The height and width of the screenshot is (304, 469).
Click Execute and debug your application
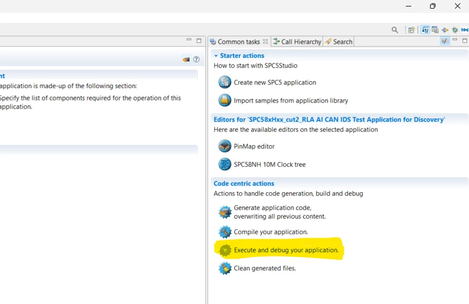[286, 250]
